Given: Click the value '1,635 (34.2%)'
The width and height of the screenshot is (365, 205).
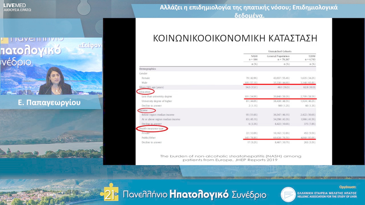Looking at the screenshot, I should tap(308, 78).
